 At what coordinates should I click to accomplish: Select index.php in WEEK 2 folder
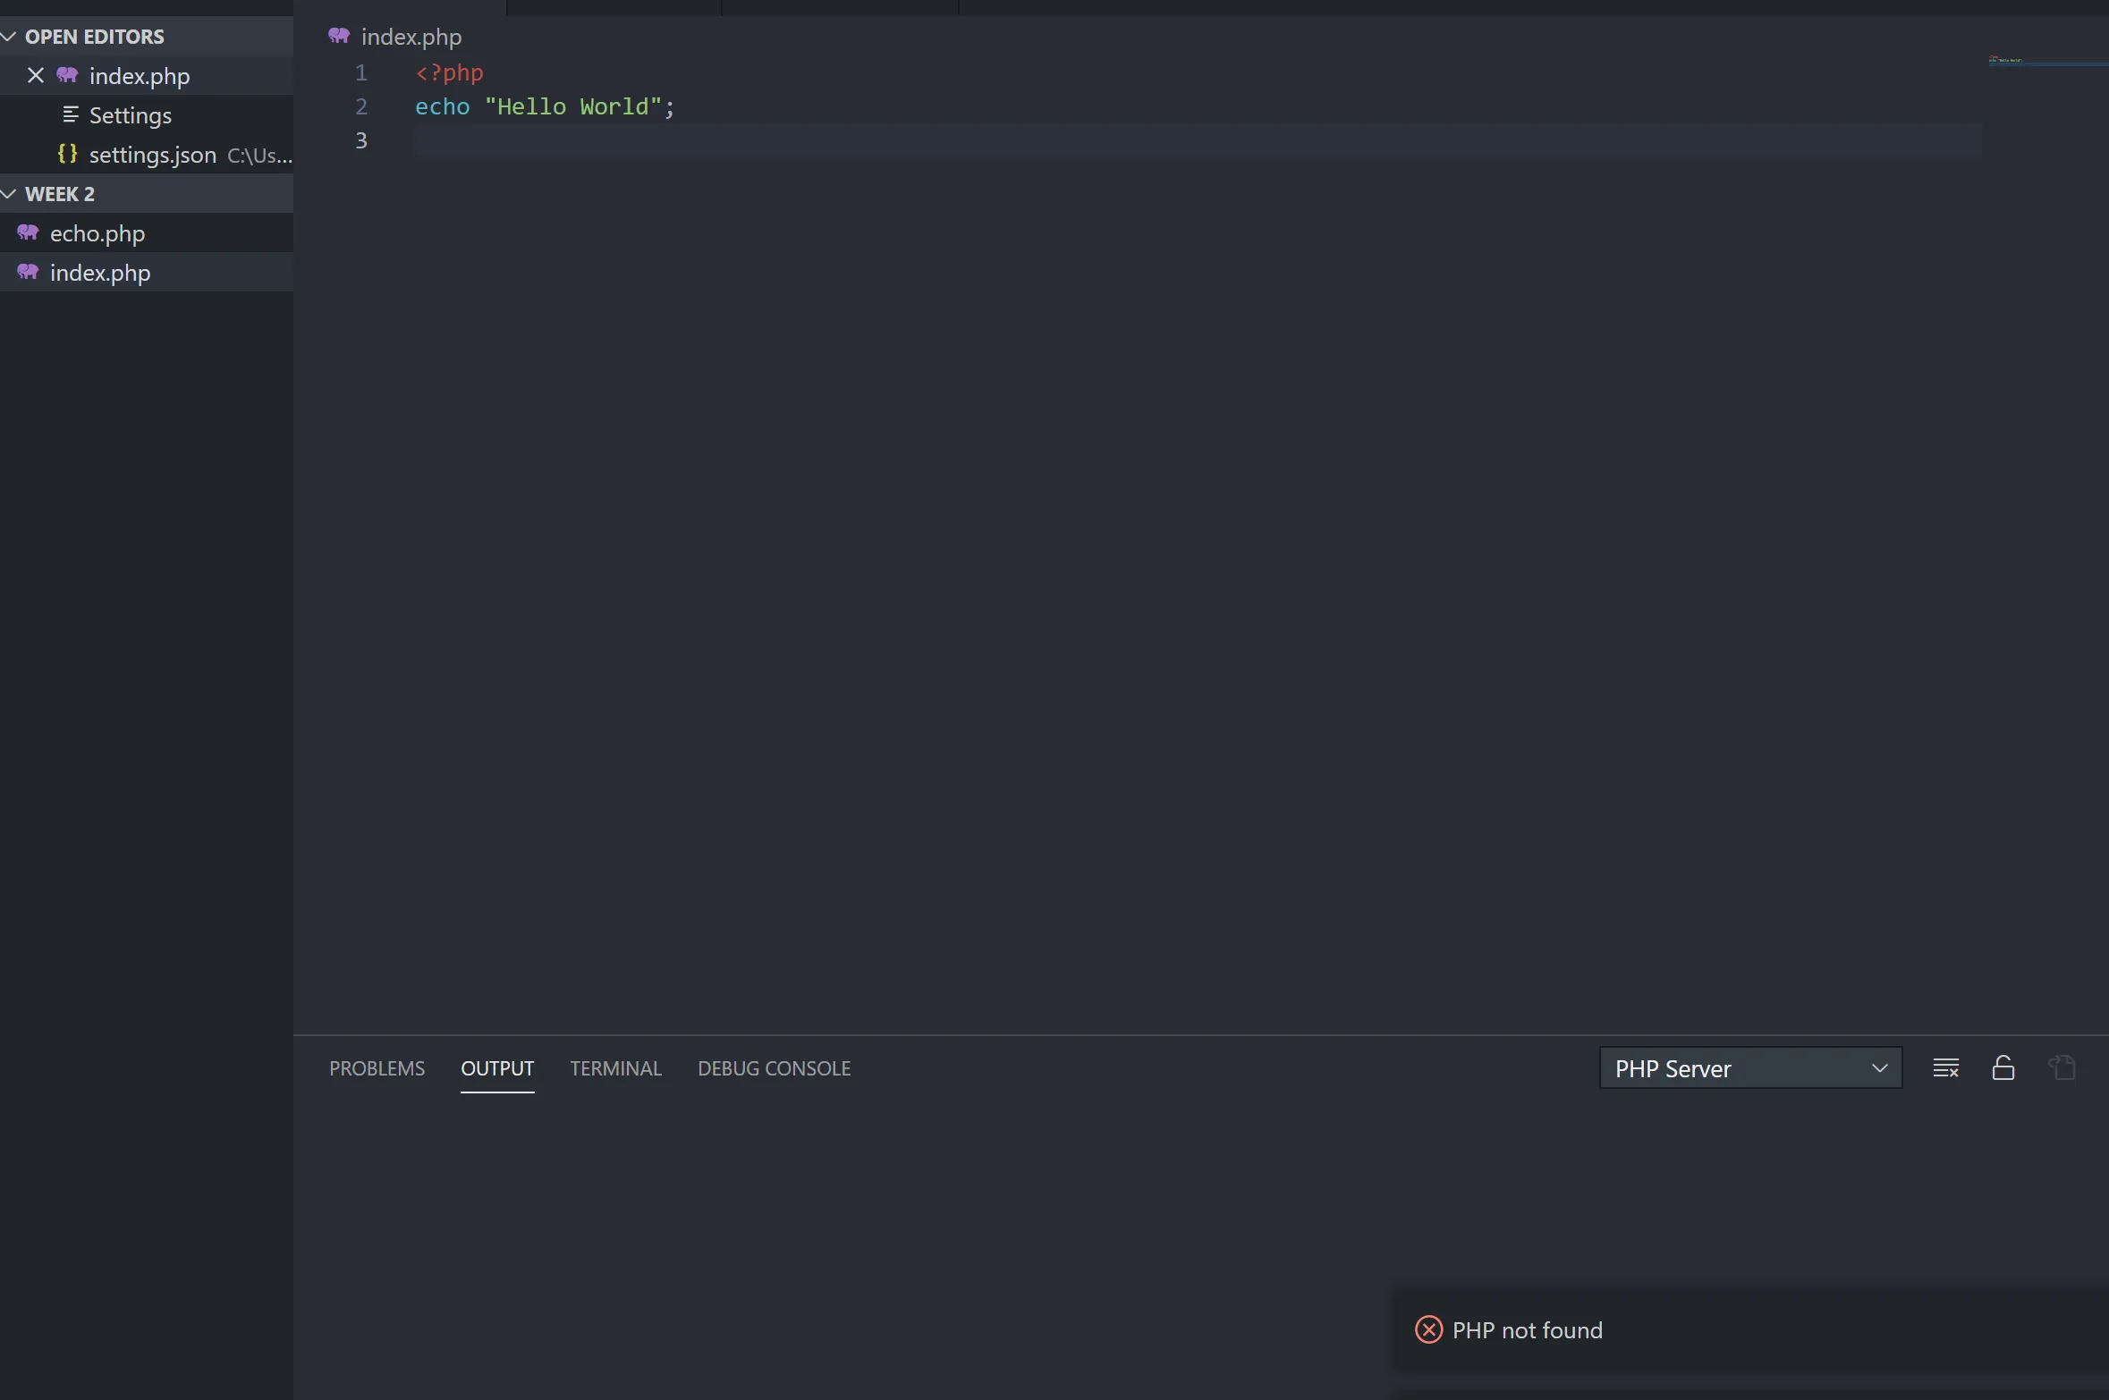pos(99,273)
